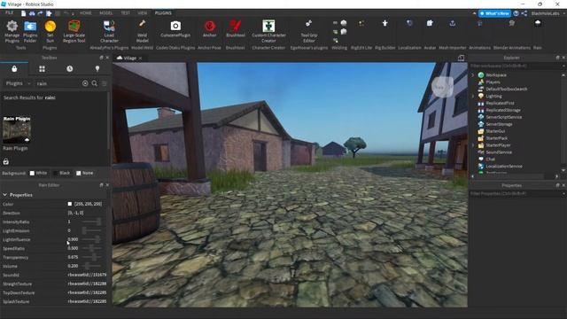Screen dimensions: 567x319
Task: Open the Animations plugin icon
Action: point(479,23)
